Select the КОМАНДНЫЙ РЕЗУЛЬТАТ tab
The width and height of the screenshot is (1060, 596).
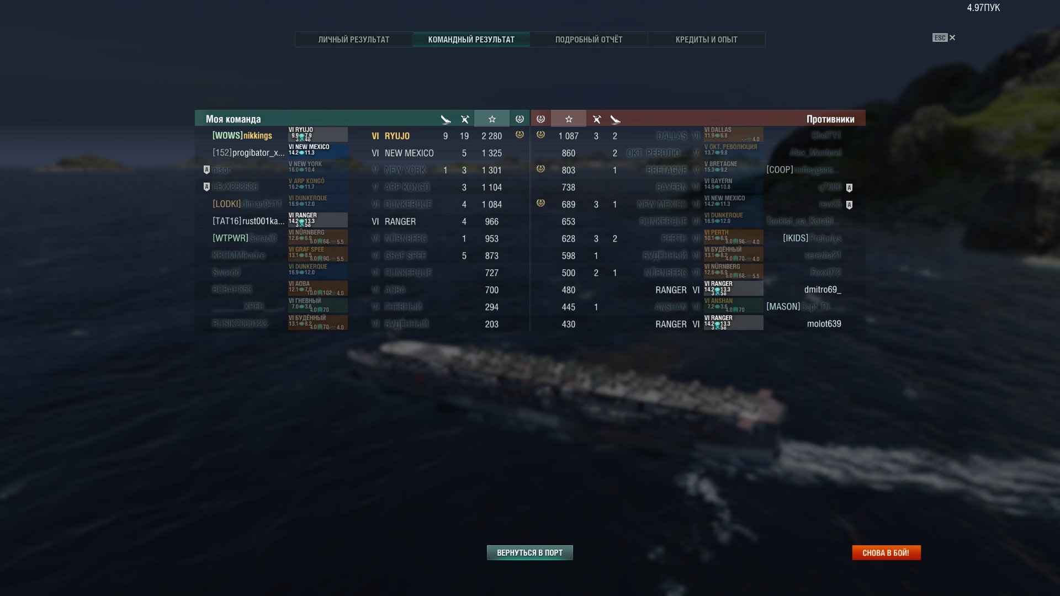[x=471, y=39]
